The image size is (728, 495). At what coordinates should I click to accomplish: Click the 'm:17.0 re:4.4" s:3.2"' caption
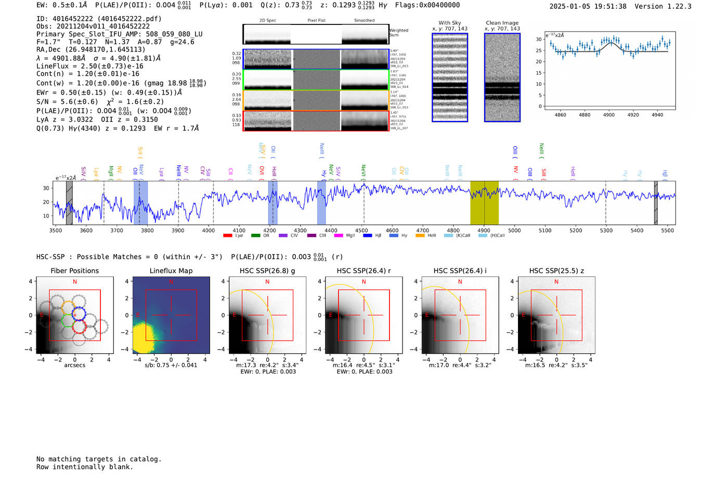click(x=460, y=365)
